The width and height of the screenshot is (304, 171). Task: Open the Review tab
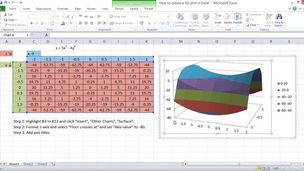coord(91,9)
